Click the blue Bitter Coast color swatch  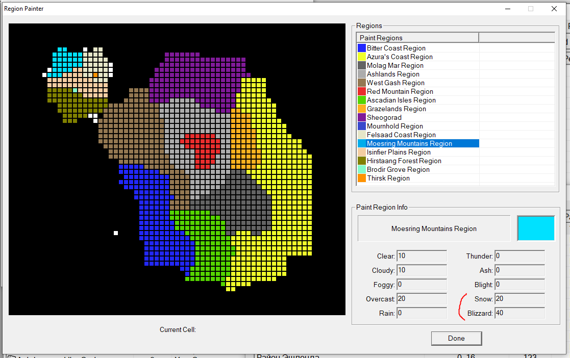pos(362,48)
